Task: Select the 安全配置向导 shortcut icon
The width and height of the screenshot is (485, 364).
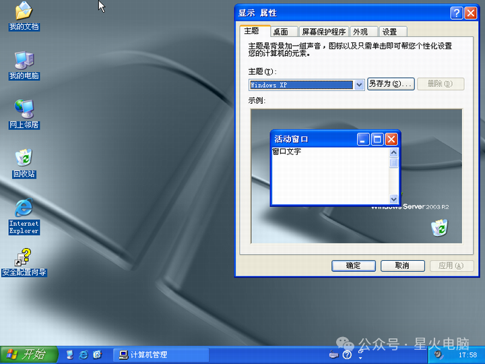Action: [x=24, y=262]
